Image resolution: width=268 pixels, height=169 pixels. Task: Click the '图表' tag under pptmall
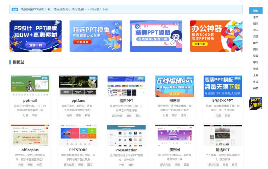click(x=35, y=115)
